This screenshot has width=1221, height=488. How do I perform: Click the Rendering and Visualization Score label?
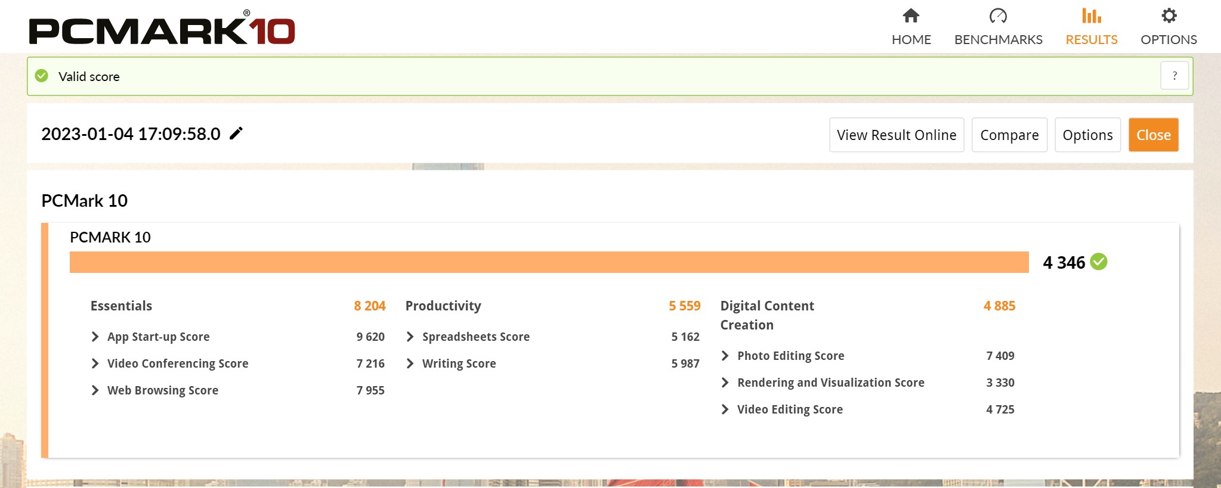pos(831,383)
